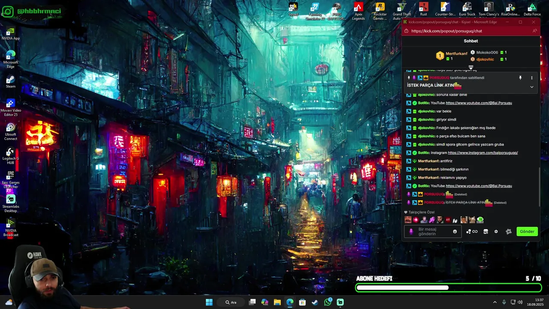
Task: Toggle the Edge Read Aloud button
Action: 534,31
